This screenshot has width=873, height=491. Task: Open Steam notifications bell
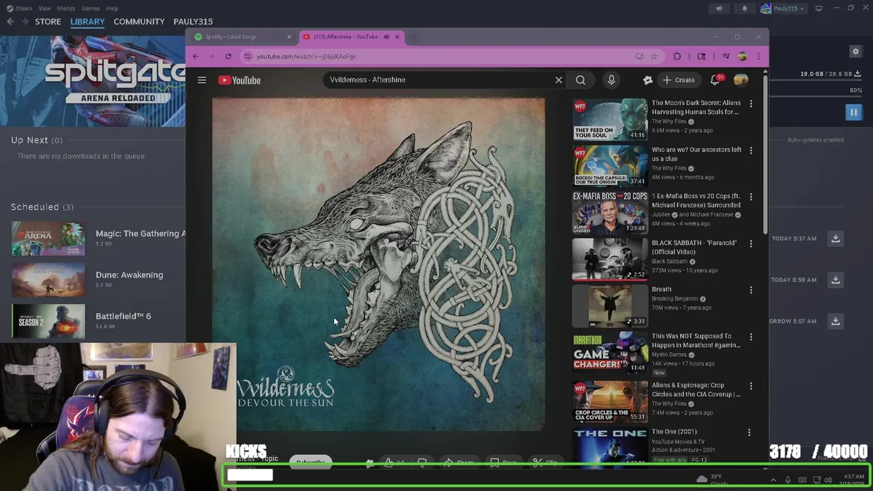click(744, 8)
